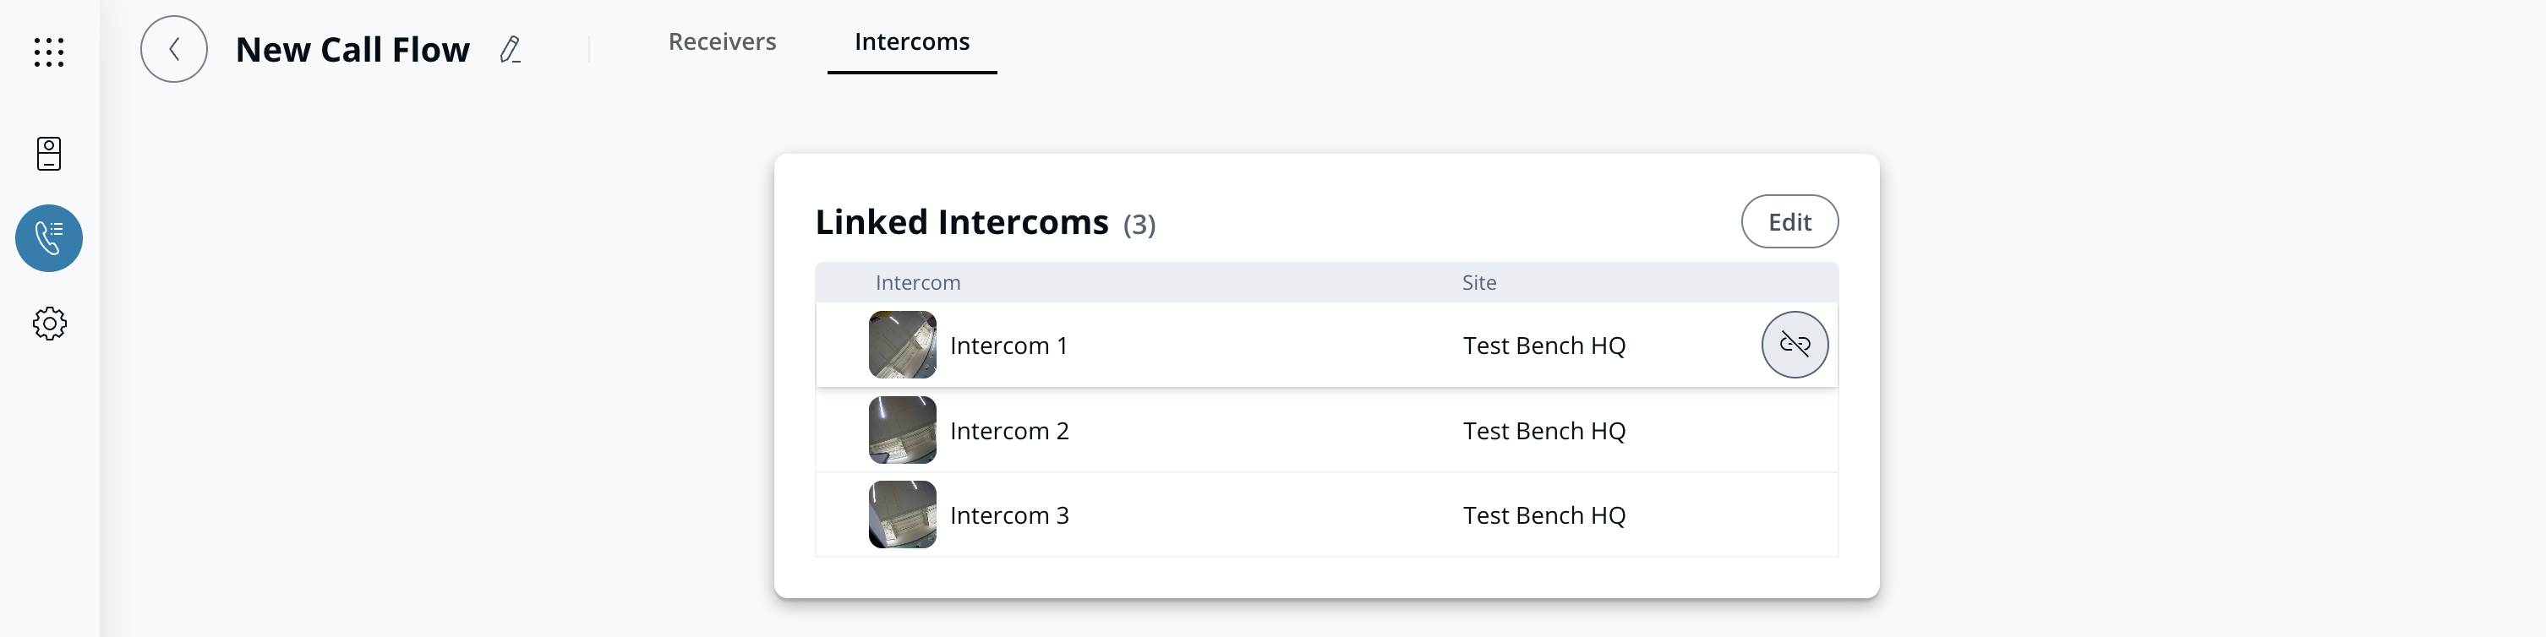Go back using the chevron button
Viewport: 2546px width, 637px height.
tap(174, 49)
